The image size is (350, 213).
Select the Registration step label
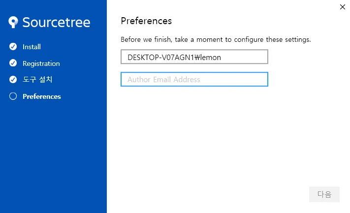point(41,63)
